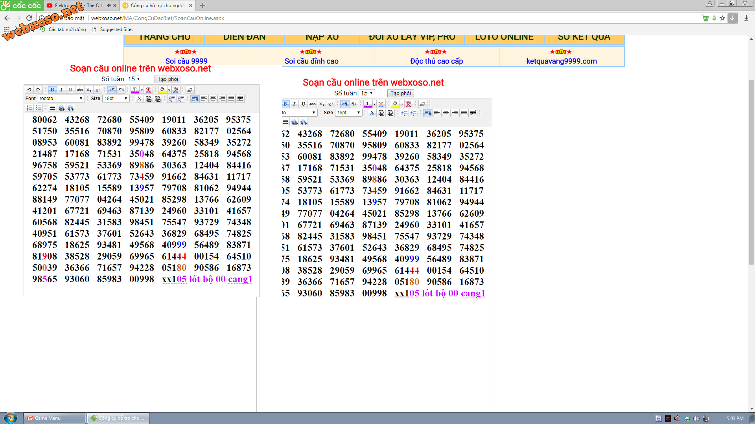Click the eraser icon in the right editor
Viewport: 755px width, 424px height.
coord(423,104)
